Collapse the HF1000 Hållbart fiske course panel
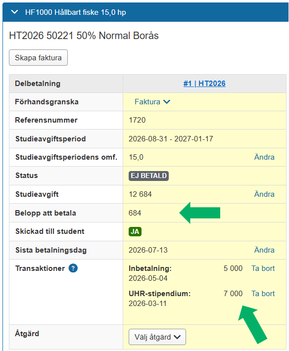Image resolution: width=289 pixels, height=351 pixels. point(14,12)
